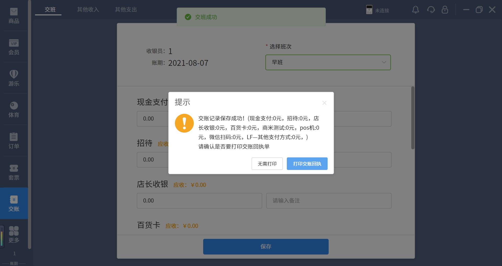Screen dimensions: 502x266
Task: Open the 更多 more apps section
Action: pyautogui.click(x=14, y=235)
